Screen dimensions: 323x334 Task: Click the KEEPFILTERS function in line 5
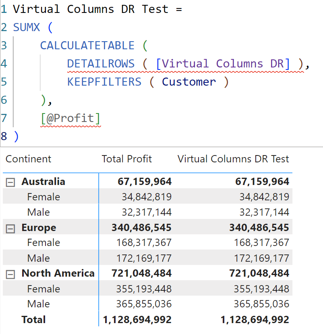tap(104, 82)
